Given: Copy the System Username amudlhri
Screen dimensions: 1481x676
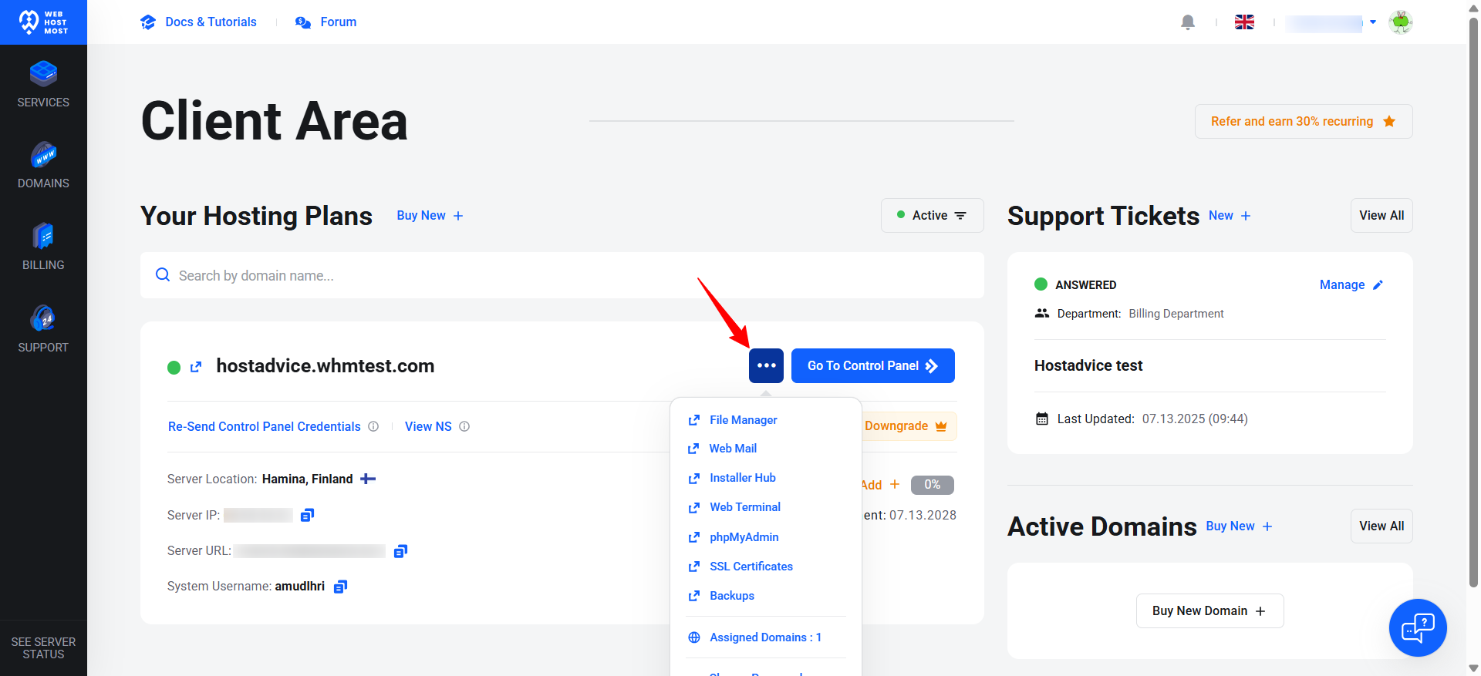Looking at the screenshot, I should pyautogui.click(x=340, y=587).
